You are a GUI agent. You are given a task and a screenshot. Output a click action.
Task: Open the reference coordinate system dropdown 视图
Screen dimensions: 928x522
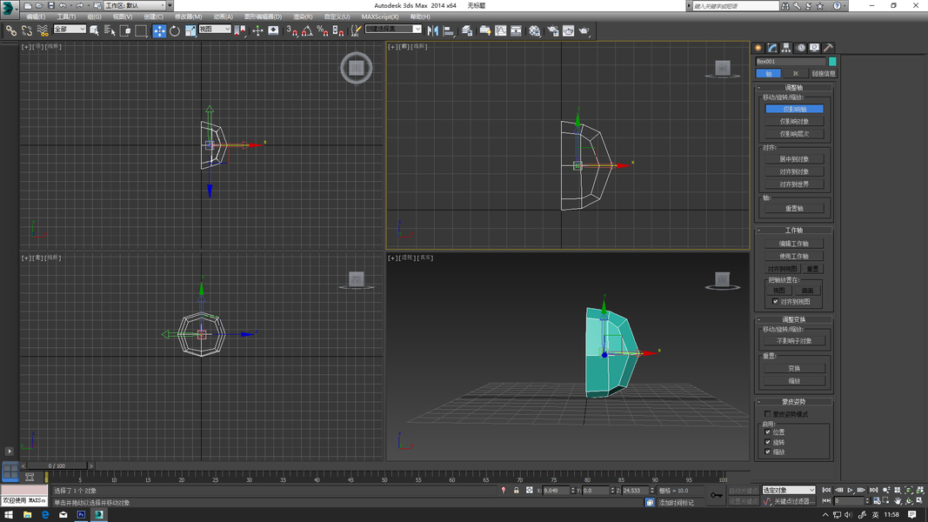click(x=214, y=29)
